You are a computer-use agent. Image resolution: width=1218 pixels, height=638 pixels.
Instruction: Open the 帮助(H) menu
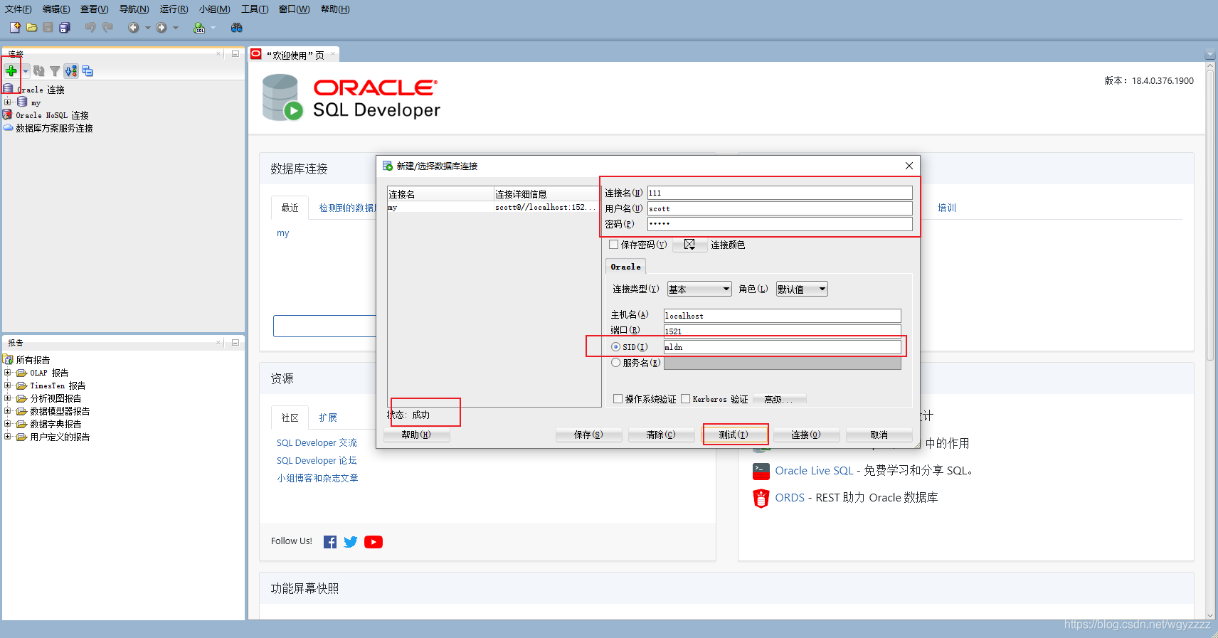[x=335, y=9]
